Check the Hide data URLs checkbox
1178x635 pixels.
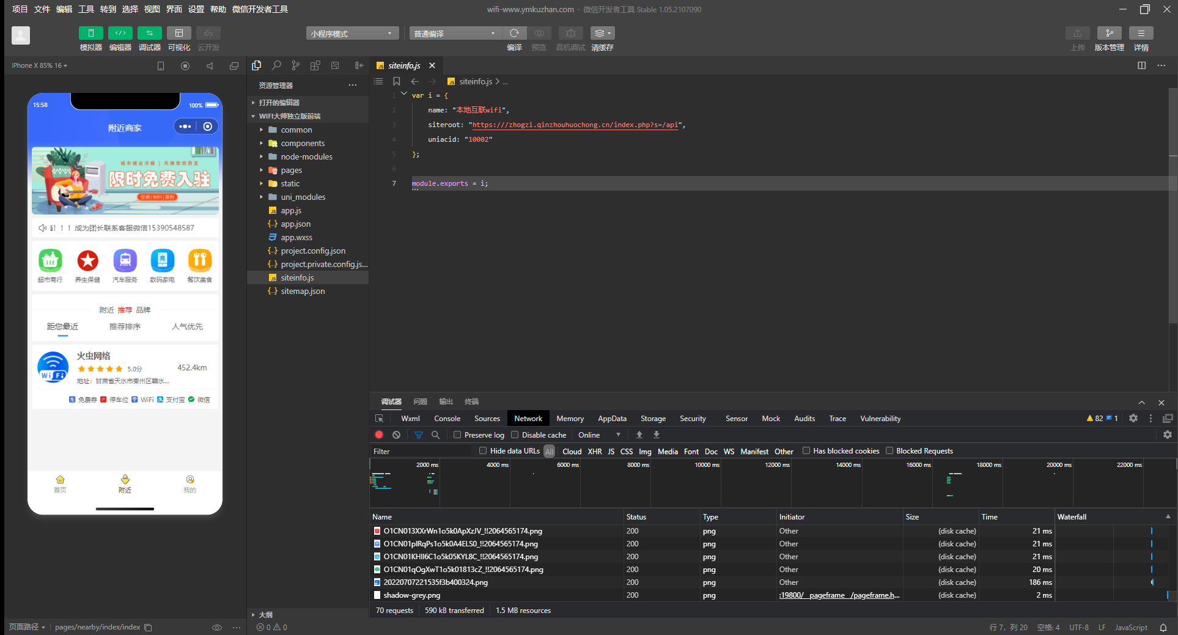tap(483, 450)
